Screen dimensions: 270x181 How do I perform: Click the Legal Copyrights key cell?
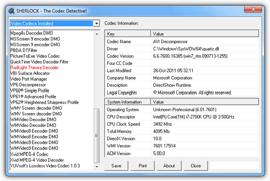[x=122, y=93]
